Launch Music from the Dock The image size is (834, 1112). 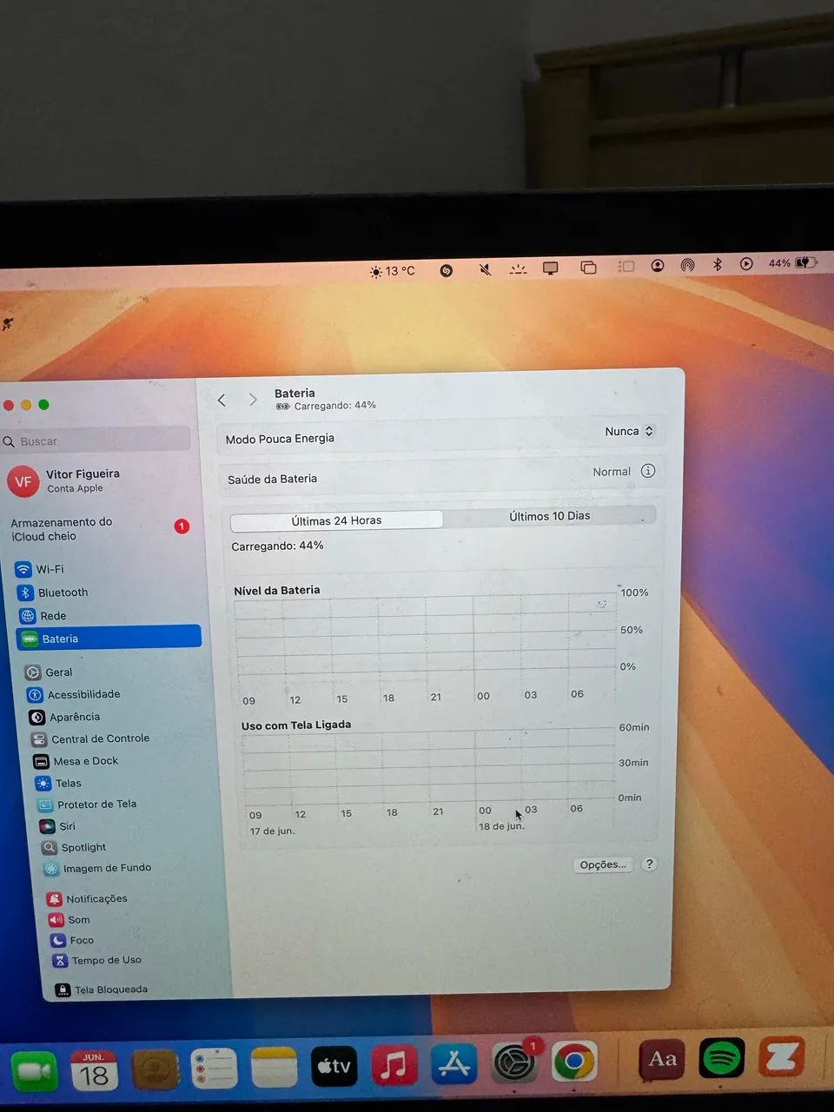394,1065
